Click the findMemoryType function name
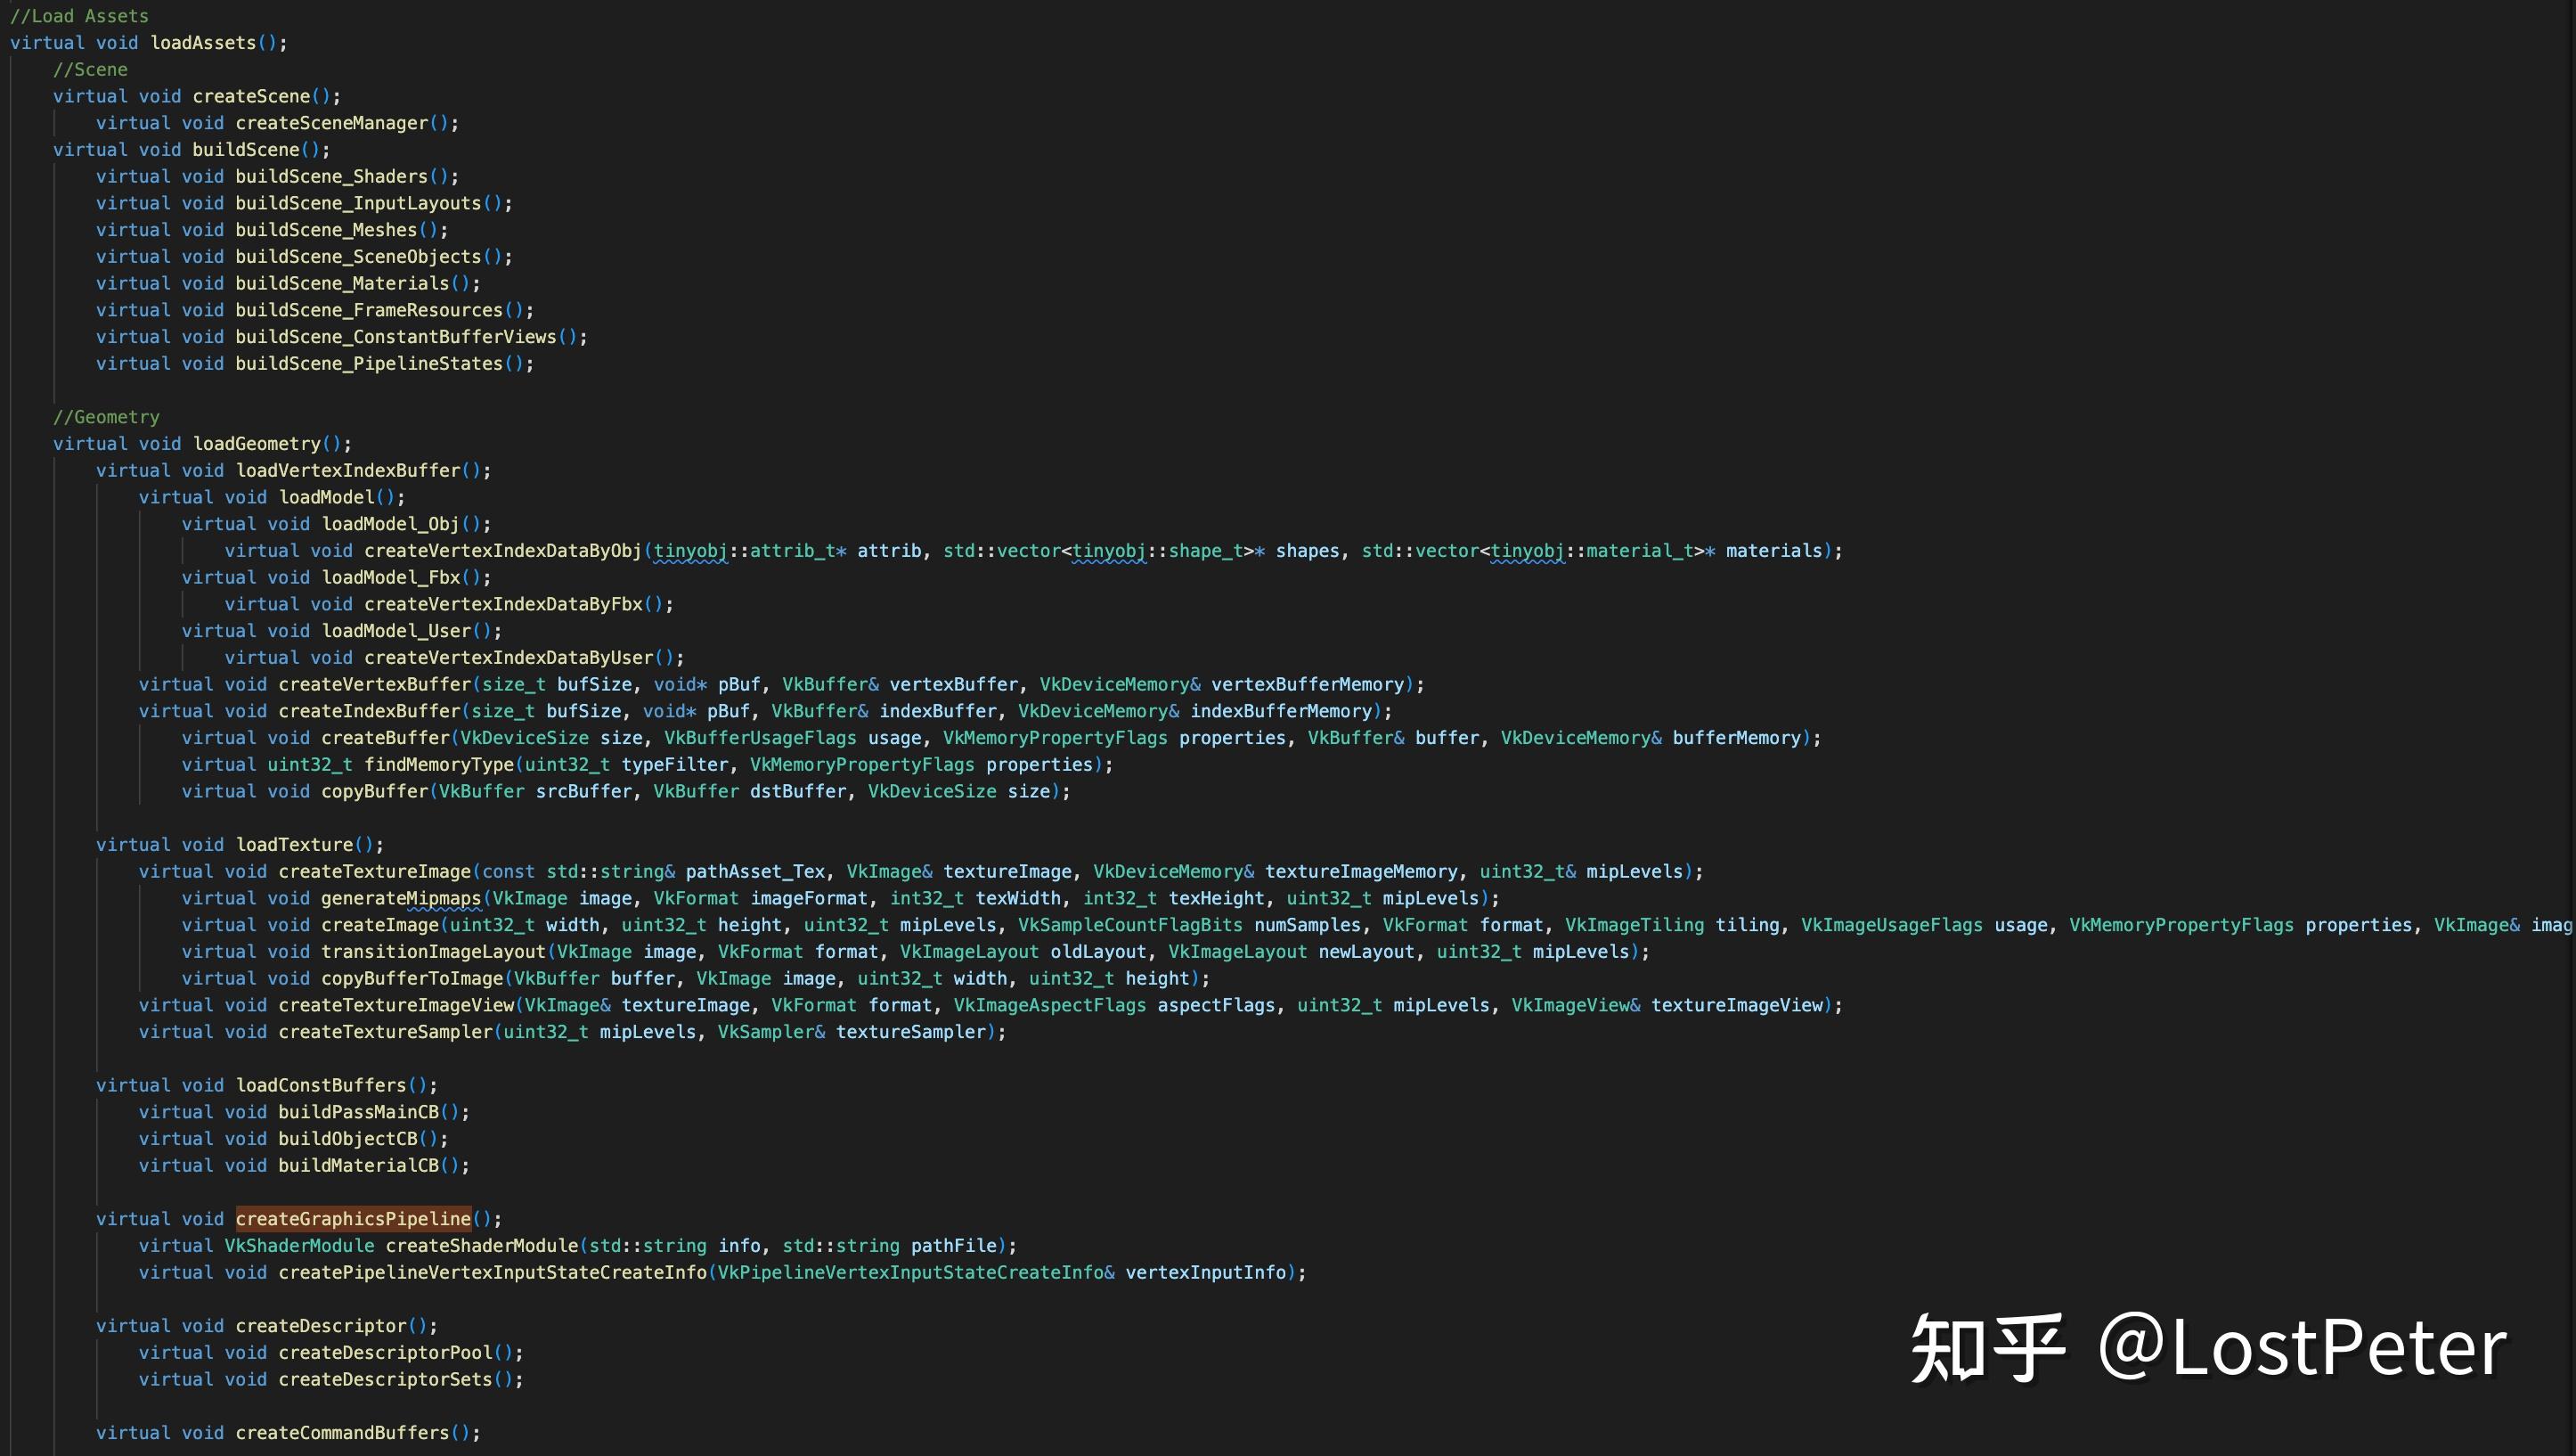2576x1456 pixels. pyautogui.click(x=438, y=765)
